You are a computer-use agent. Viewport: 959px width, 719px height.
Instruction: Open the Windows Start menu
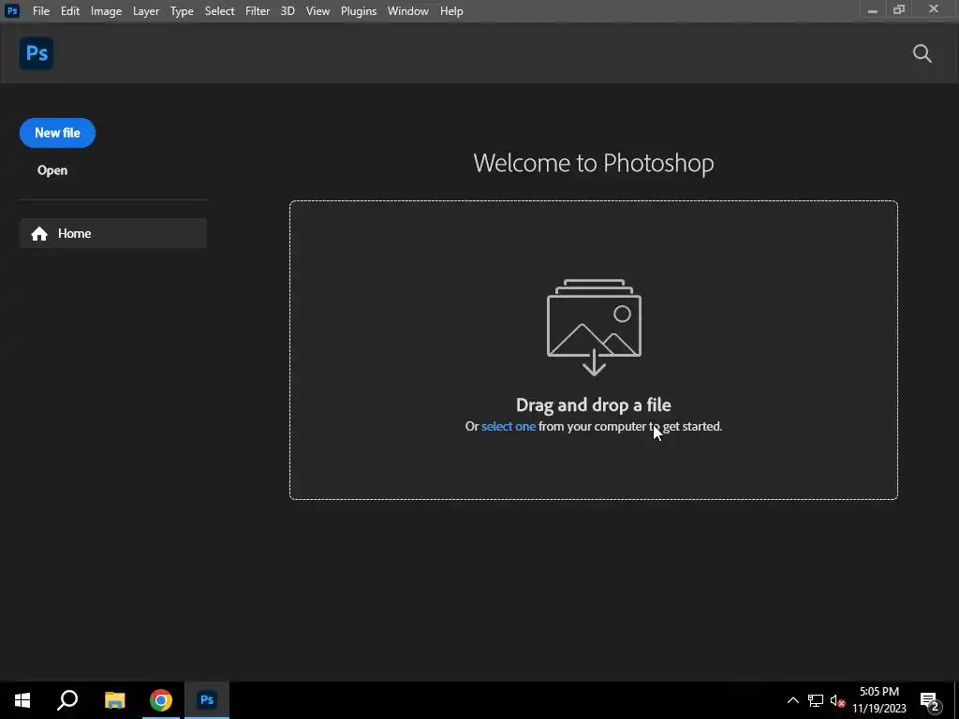(22, 700)
